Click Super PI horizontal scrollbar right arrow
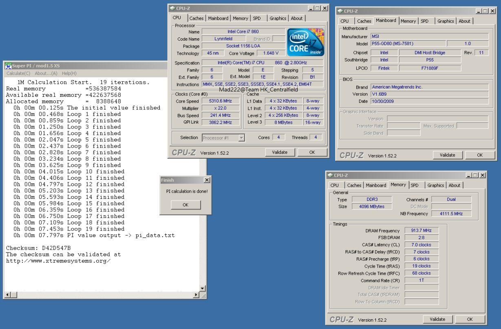501x329 pixels. coord(197,294)
